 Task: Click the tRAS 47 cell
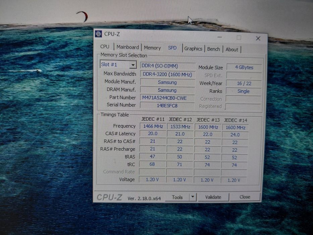[x=153, y=157]
